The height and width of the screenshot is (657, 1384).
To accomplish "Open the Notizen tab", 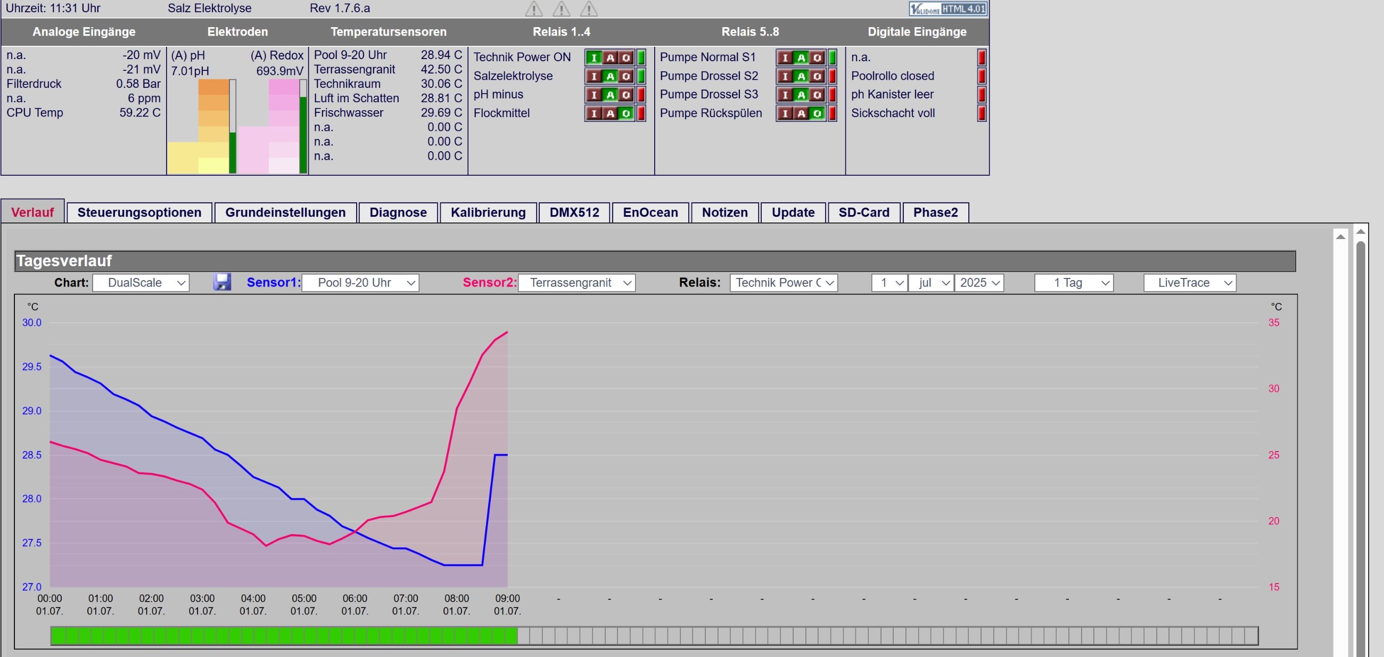I will 725,213.
